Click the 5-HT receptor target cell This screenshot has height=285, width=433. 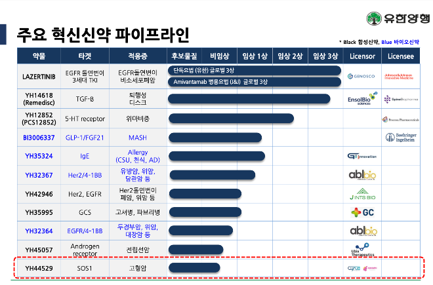[85, 119]
